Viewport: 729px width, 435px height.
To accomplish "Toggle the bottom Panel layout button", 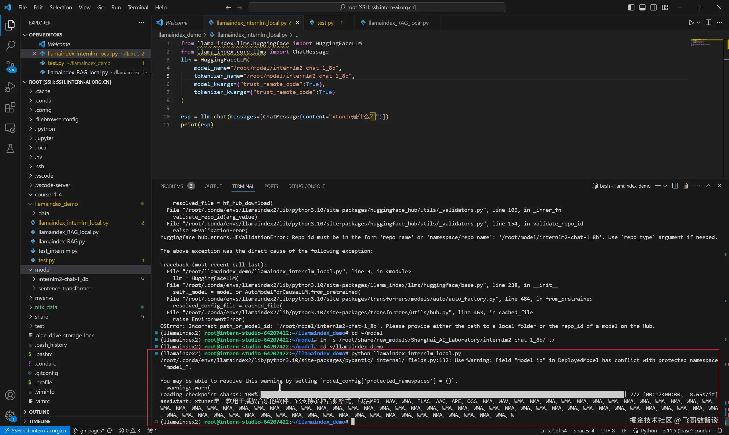I will point(642,7).
